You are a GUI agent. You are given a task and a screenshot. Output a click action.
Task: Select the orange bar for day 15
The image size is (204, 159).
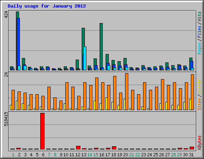point(97,94)
